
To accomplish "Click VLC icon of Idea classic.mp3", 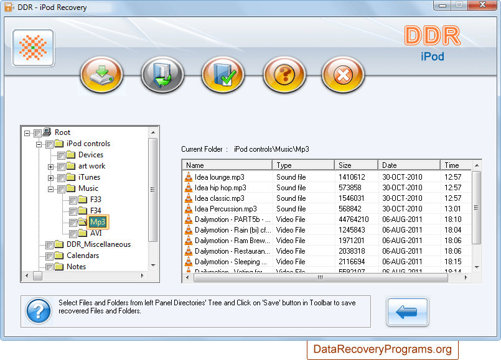I will point(189,198).
